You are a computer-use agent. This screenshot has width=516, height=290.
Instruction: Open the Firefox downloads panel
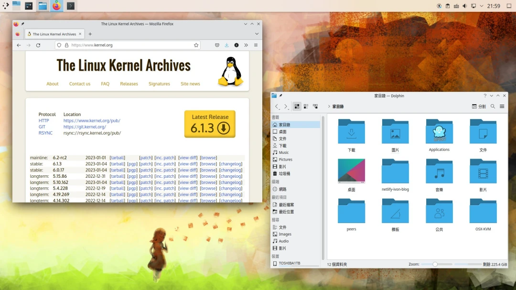(x=226, y=45)
